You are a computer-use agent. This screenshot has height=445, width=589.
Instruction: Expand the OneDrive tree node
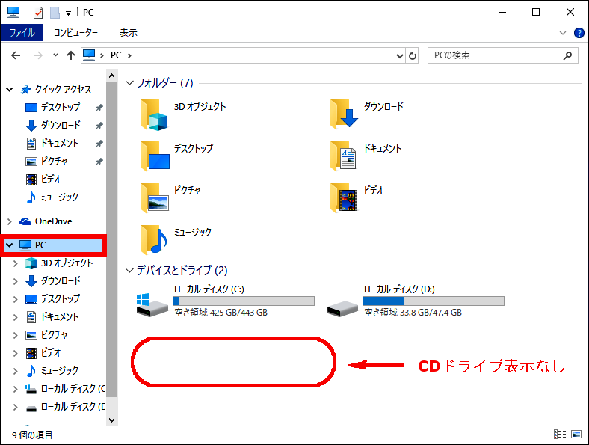[x=10, y=221]
